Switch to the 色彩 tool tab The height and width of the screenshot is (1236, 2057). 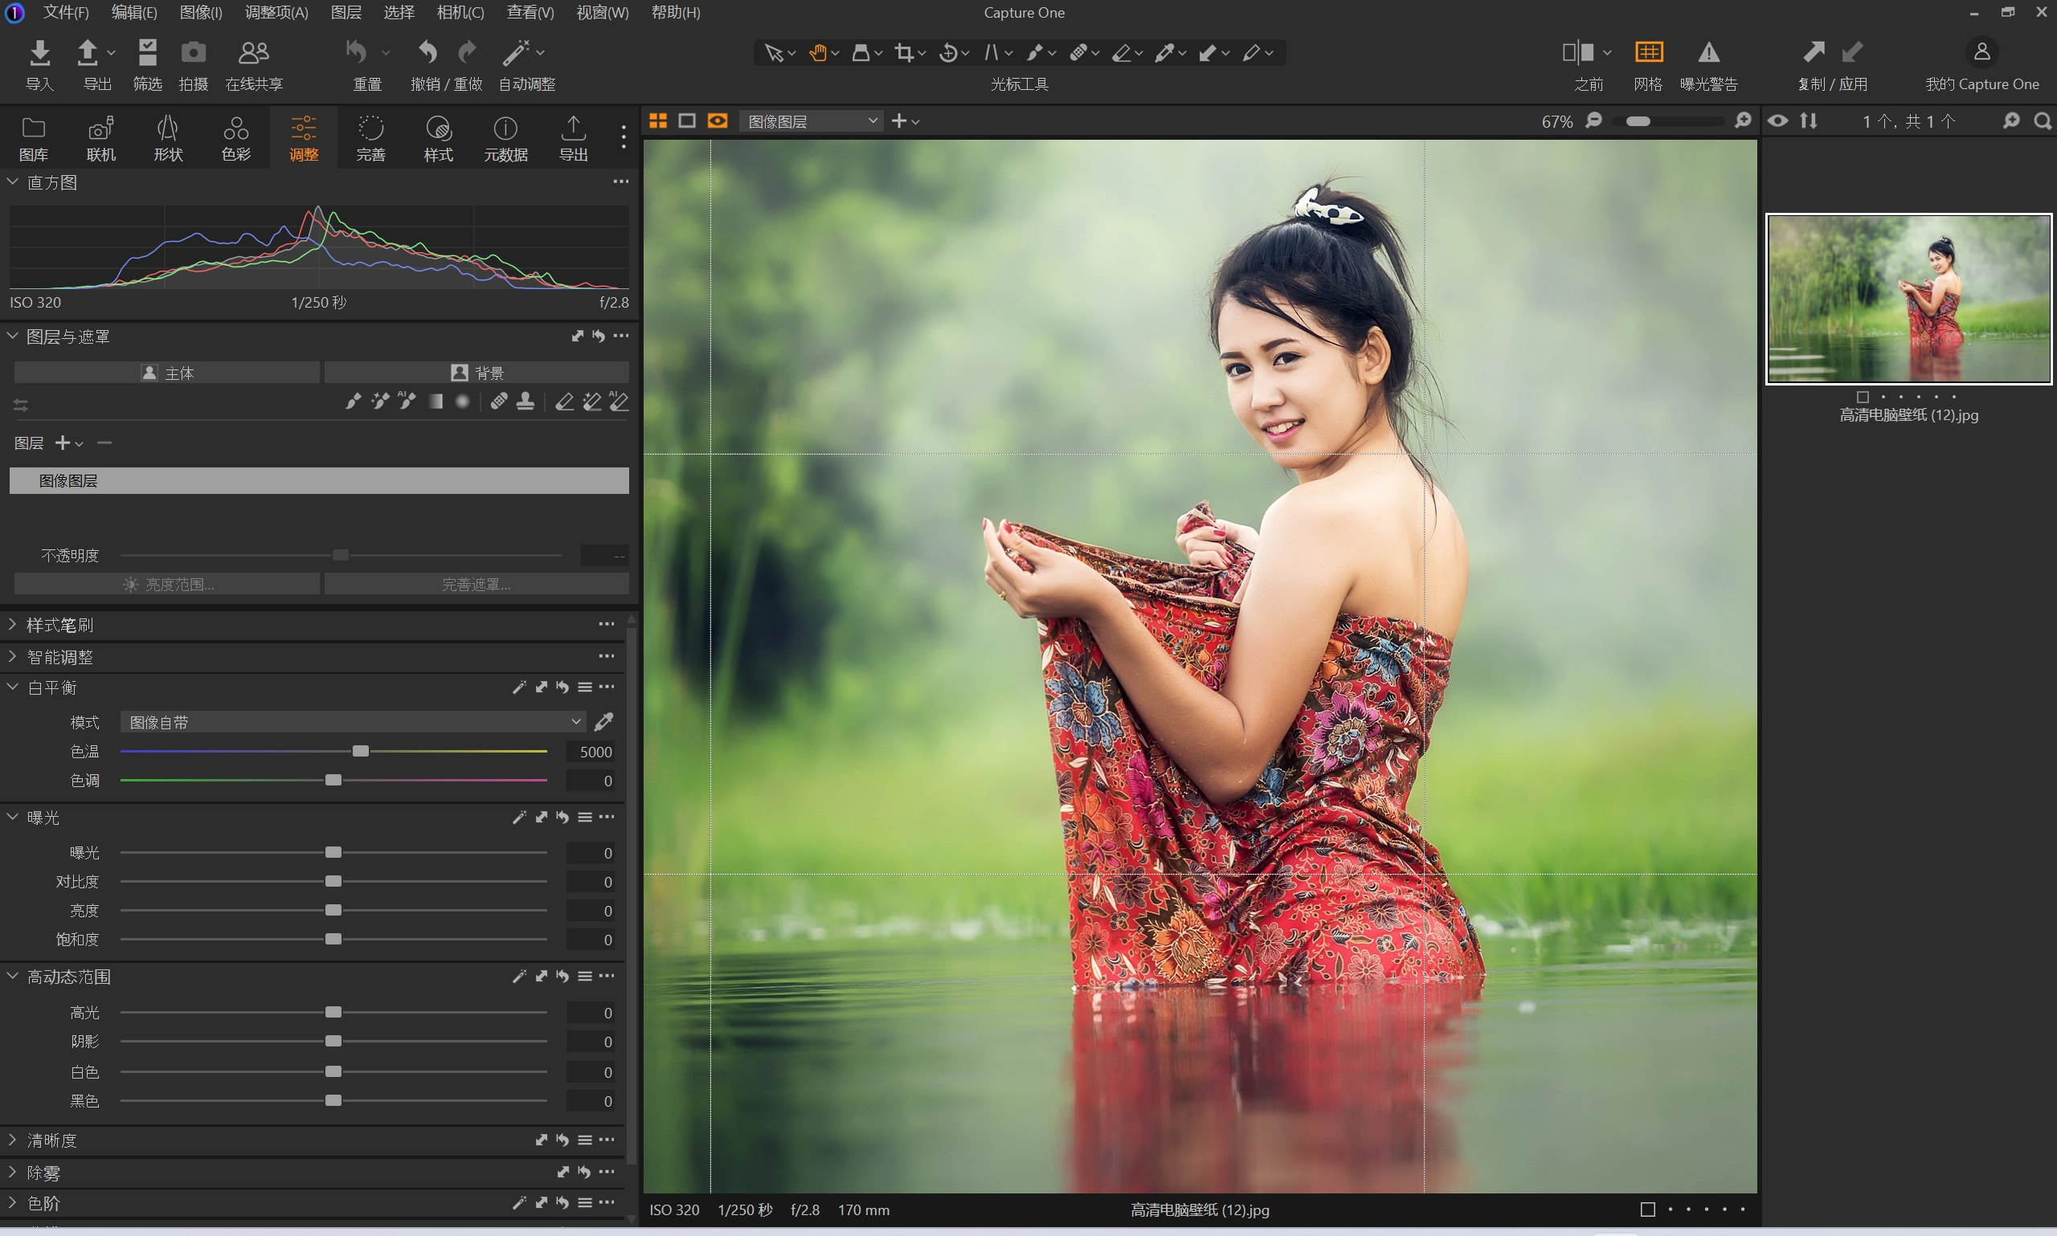(235, 137)
